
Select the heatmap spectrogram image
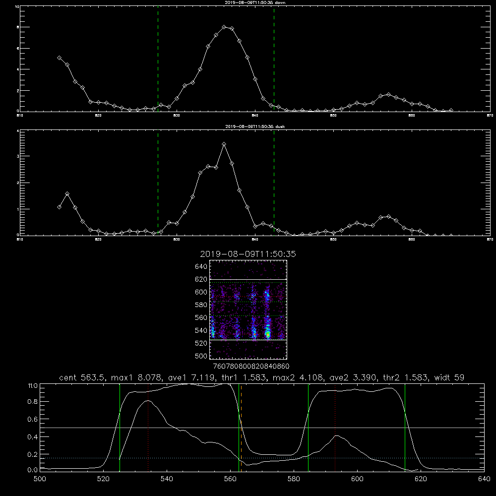point(248,310)
